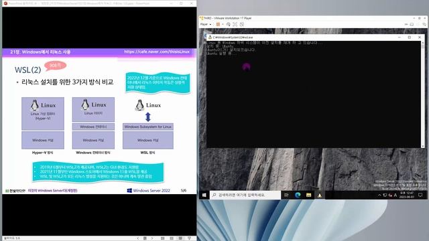Open File Explorer from the VM taskbar
429x241 pixels.
coord(308,195)
